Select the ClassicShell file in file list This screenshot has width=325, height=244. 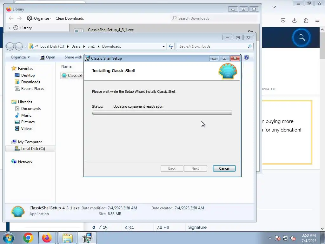72,76
